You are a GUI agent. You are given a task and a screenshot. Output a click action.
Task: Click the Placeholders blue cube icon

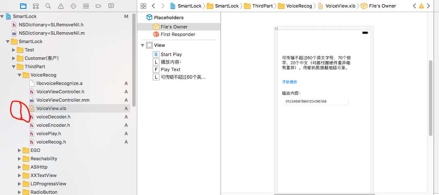(149, 18)
